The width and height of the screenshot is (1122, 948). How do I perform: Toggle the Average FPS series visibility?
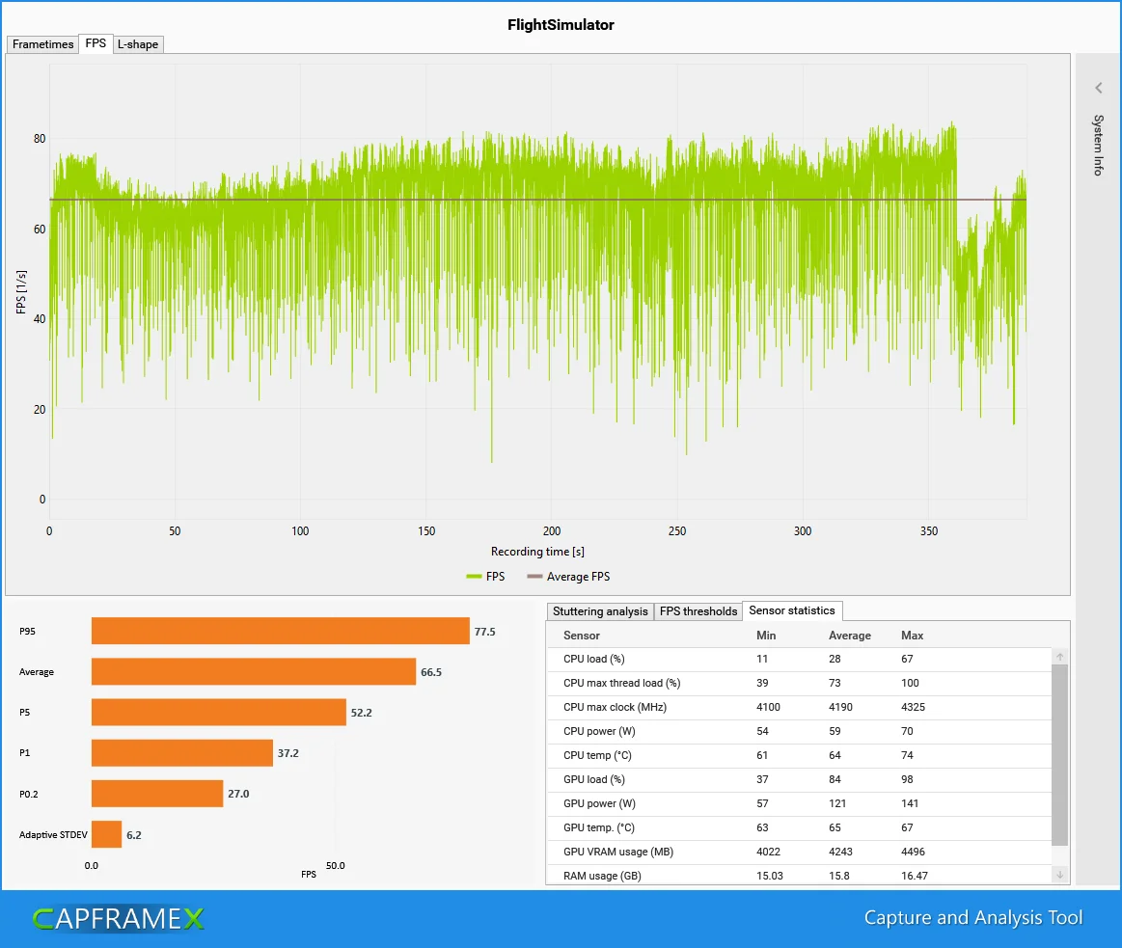[x=568, y=576]
